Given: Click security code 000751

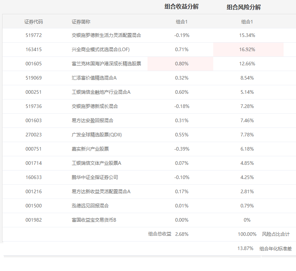Looking at the screenshot, I should click(x=34, y=149).
